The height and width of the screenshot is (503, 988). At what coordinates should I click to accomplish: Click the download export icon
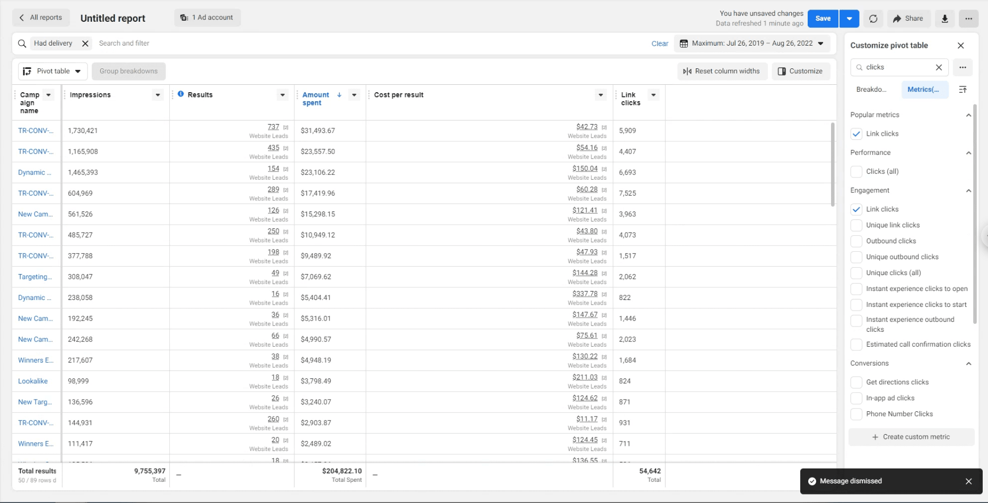tap(945, 19)
